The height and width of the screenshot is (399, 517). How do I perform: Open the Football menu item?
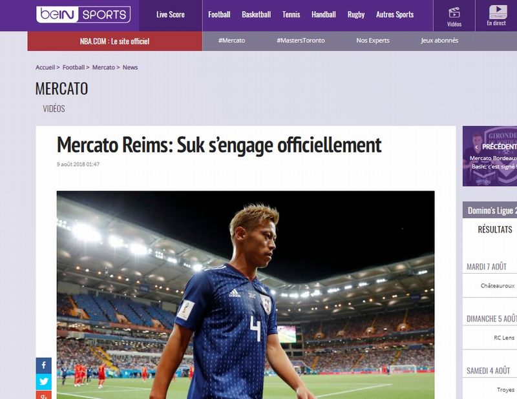point(219,14)
